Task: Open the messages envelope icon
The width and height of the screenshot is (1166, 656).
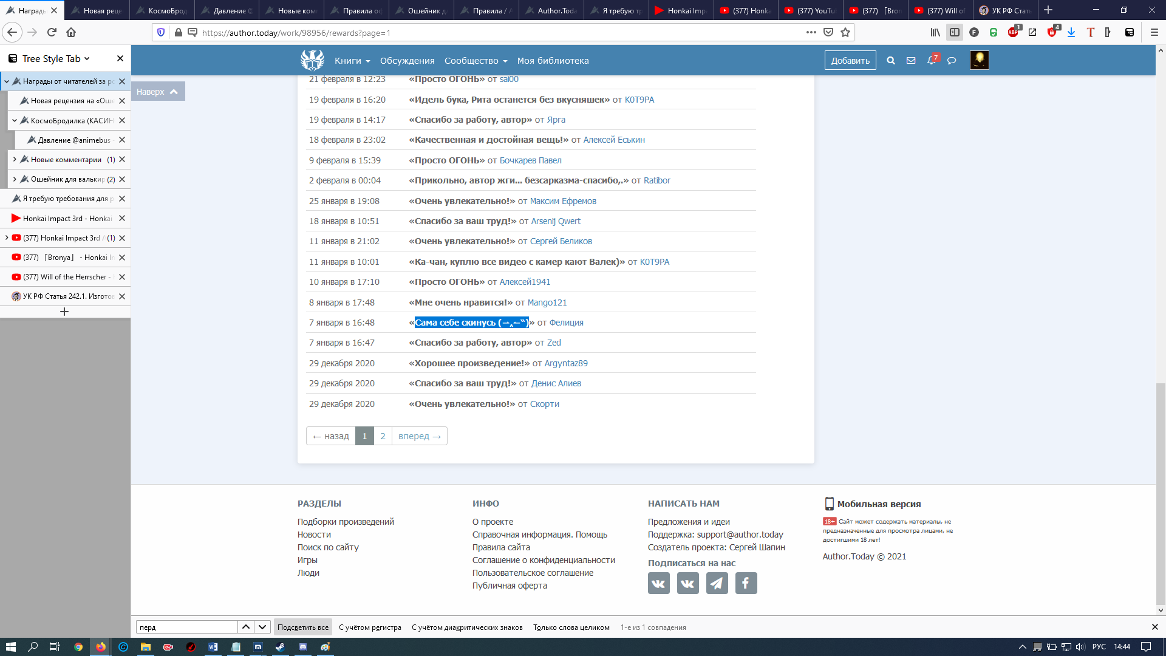Action: (x=911, y=61)
